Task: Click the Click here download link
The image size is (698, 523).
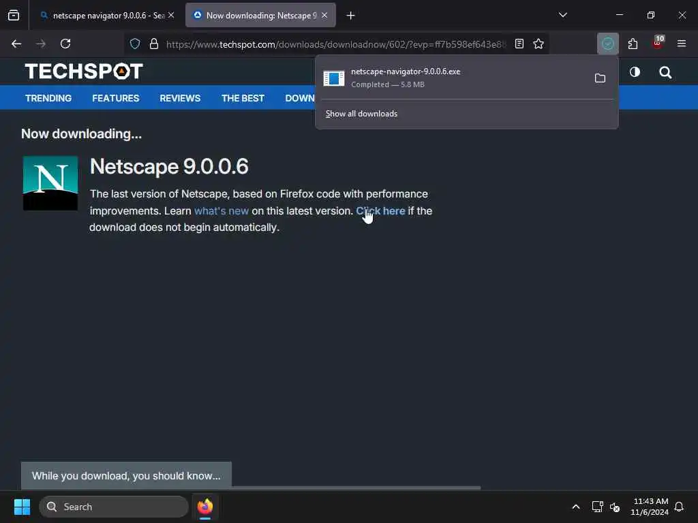Action: pyautogui.click(x=380, y=211)
